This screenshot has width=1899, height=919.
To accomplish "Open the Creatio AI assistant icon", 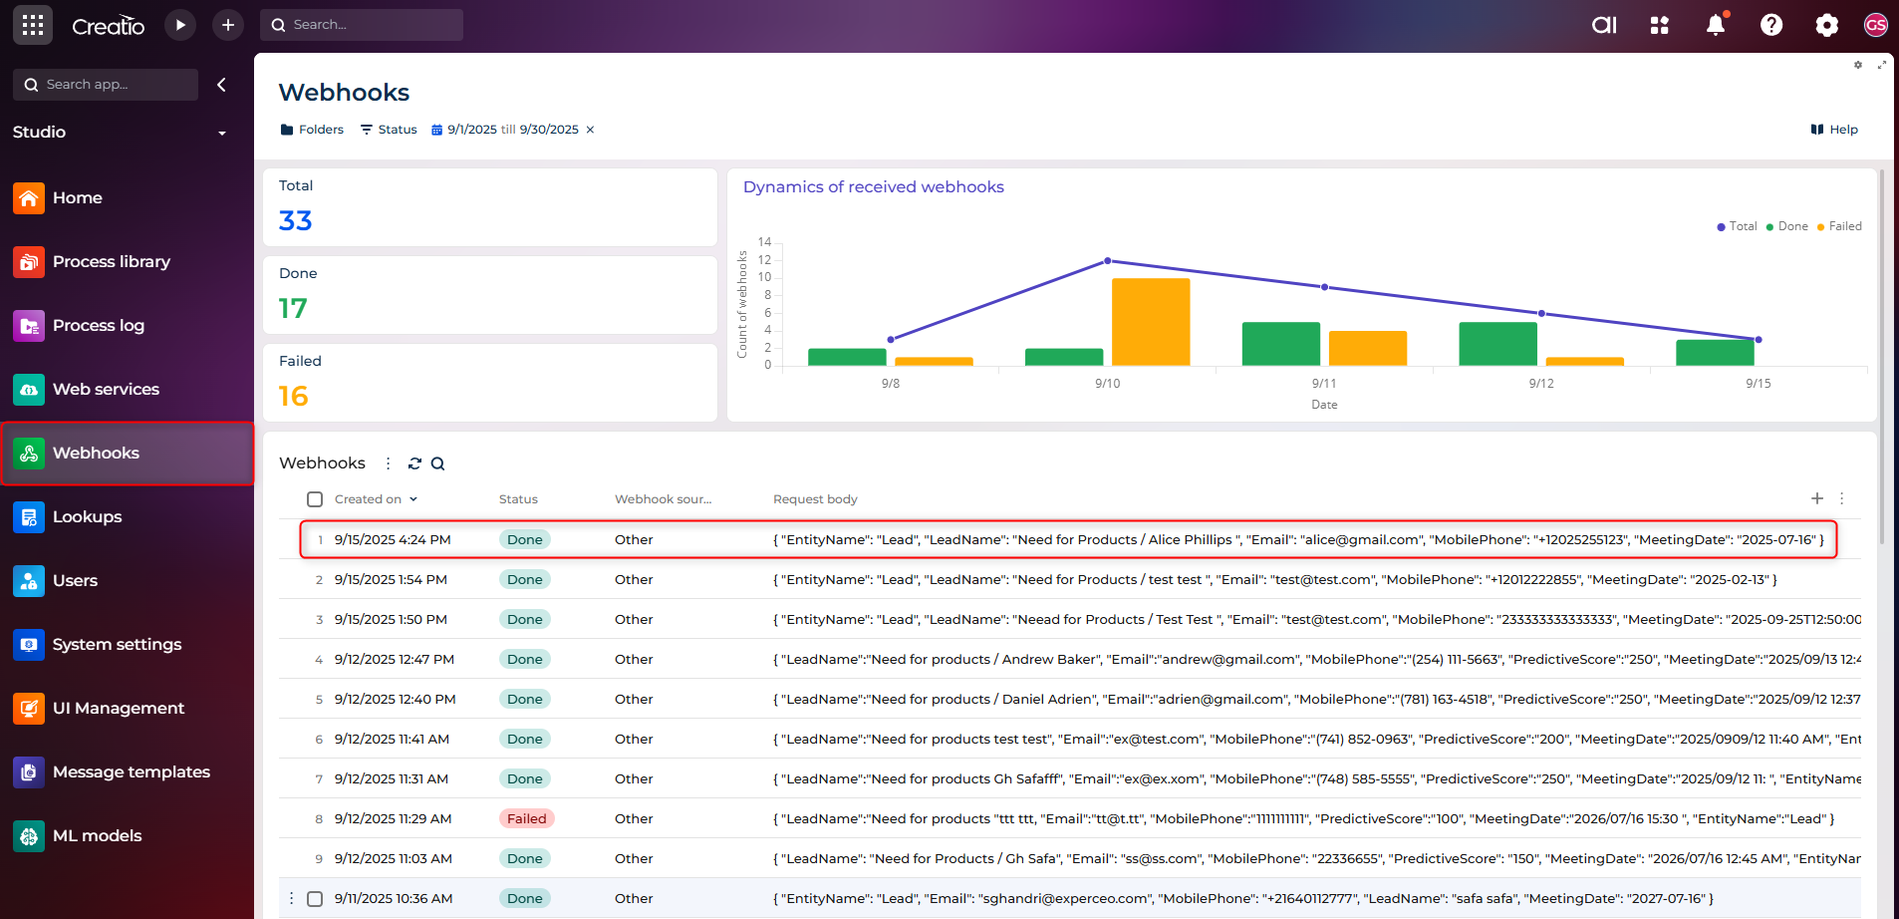I will [x=1604, y=25].
